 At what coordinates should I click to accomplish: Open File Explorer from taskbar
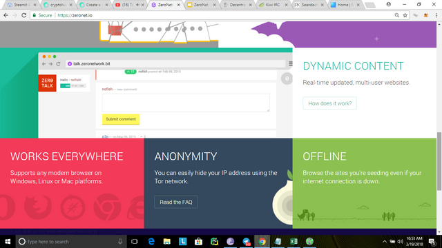[x=167, y=242]
